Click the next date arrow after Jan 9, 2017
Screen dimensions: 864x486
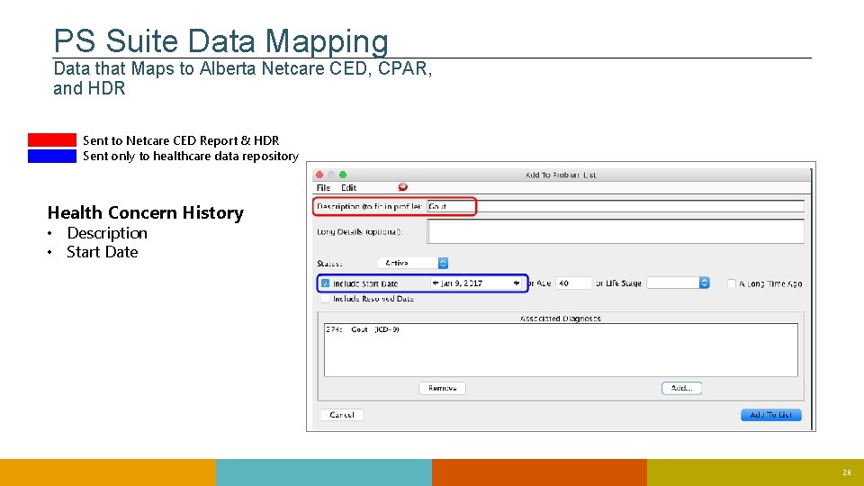click(517, 283)
